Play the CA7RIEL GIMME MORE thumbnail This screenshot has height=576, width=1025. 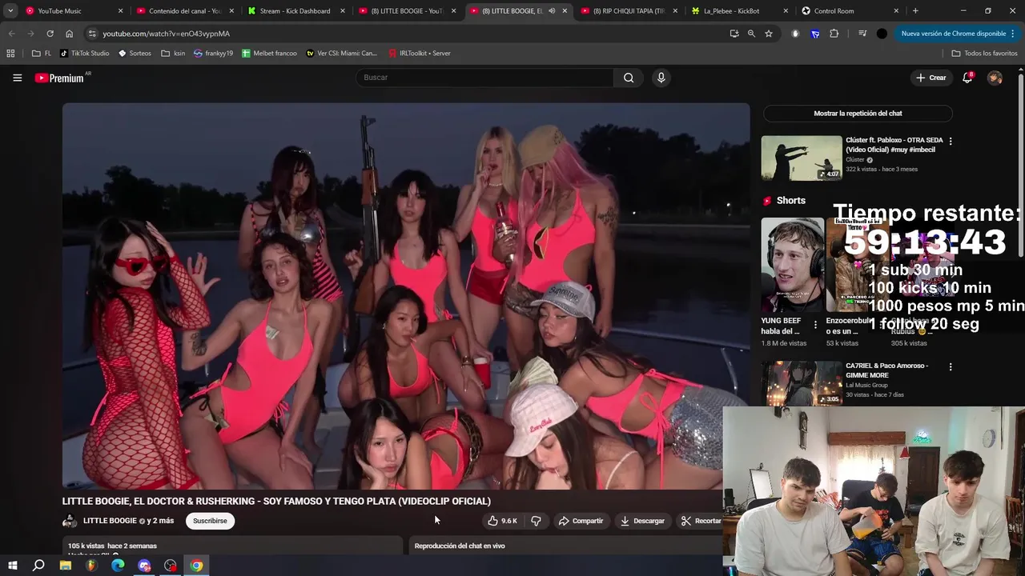click(x=801, y=383)
